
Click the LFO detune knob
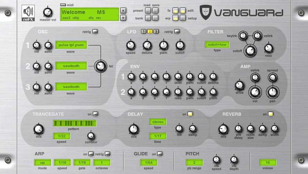147,45
